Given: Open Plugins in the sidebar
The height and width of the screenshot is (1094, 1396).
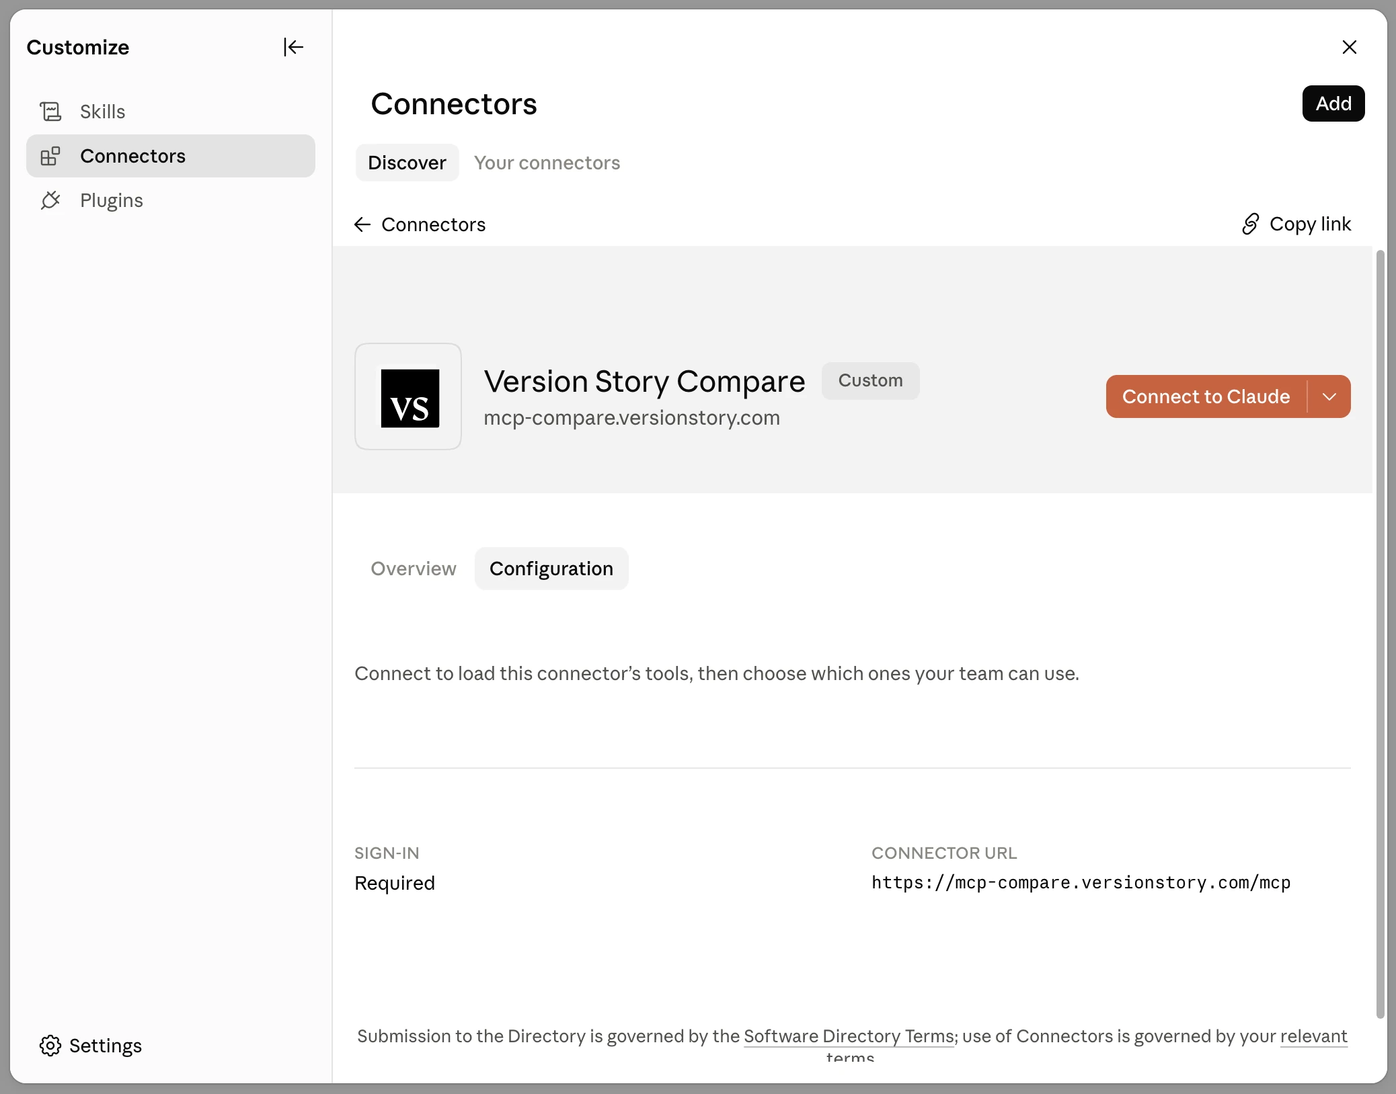Looking at the screenshot, I should click(171, 200).
